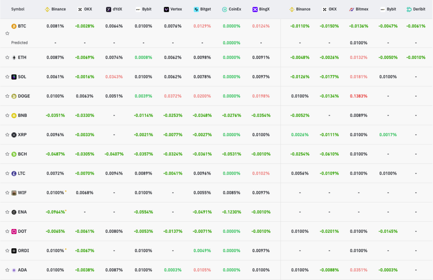433x280 pixels.
Task: Click the Bybit logo just before Vertex header
Action: click(138, 9)
